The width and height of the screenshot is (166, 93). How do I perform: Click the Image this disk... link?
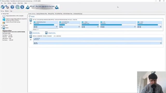click(x=52, y=33)
